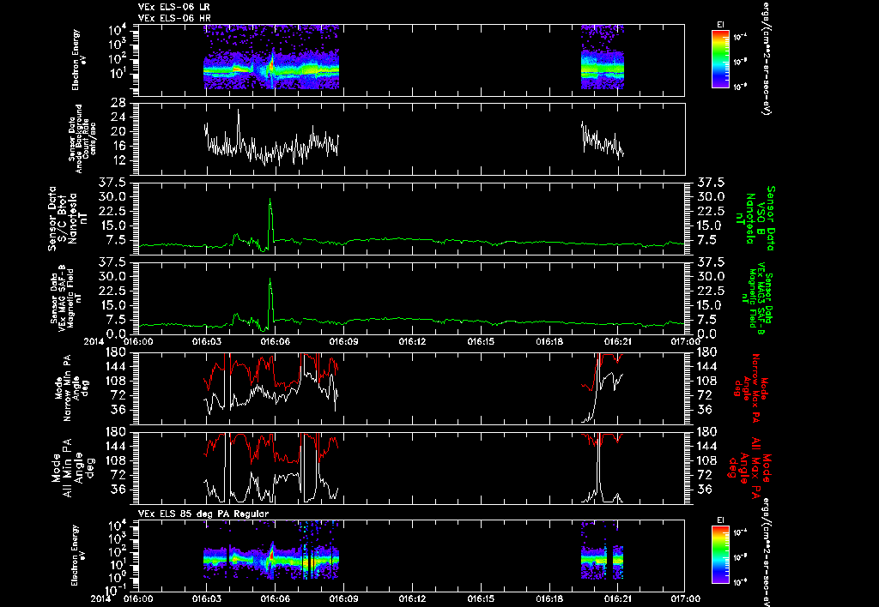Click the '16' tick on the count rate axis
Viewport: 879px width, 607px height.
(x=118, y=146)
